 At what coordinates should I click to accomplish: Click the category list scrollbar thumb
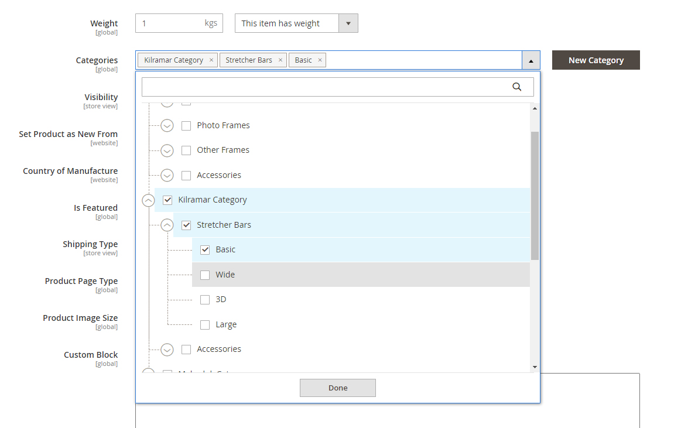click(535, 196)
